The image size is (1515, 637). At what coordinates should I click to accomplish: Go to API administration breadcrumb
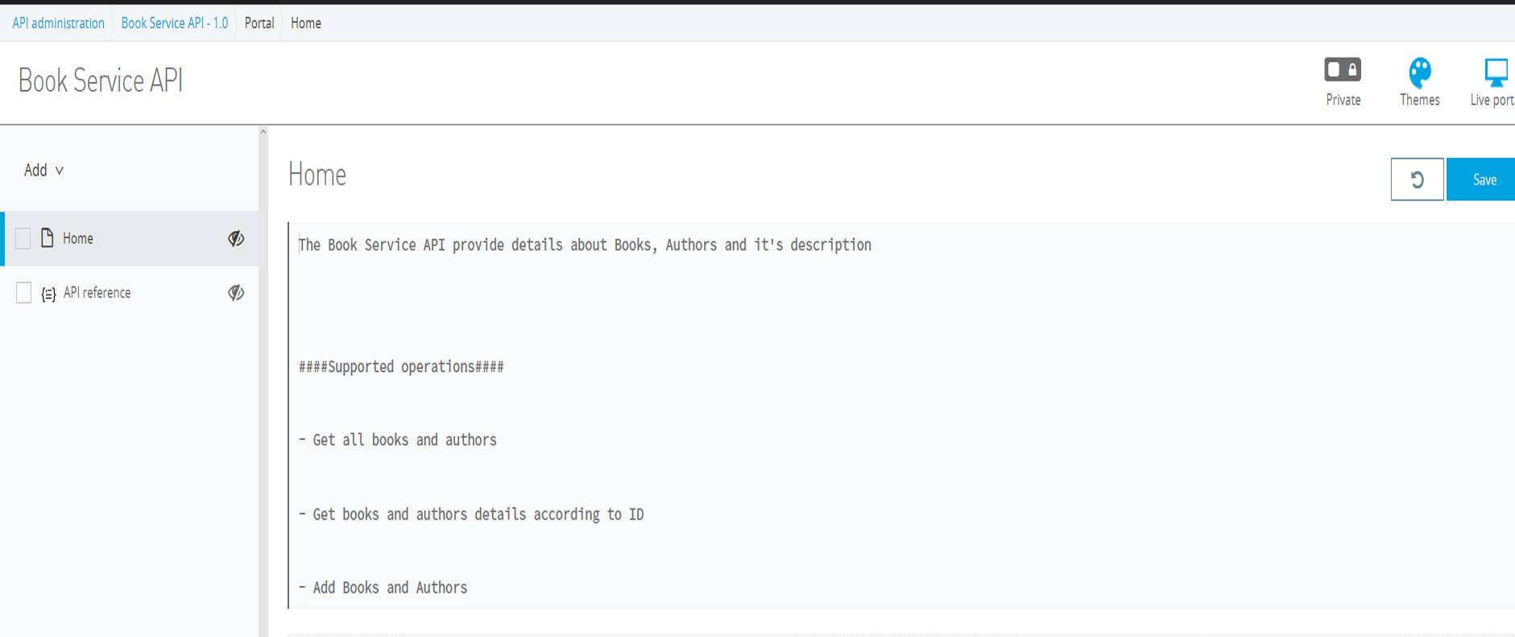(x=58, y=23)
